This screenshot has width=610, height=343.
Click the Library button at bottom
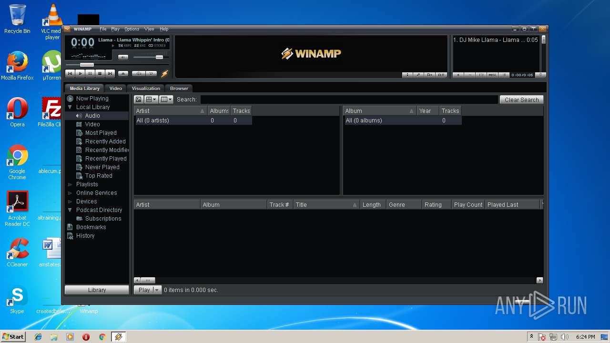pos(97,290)
